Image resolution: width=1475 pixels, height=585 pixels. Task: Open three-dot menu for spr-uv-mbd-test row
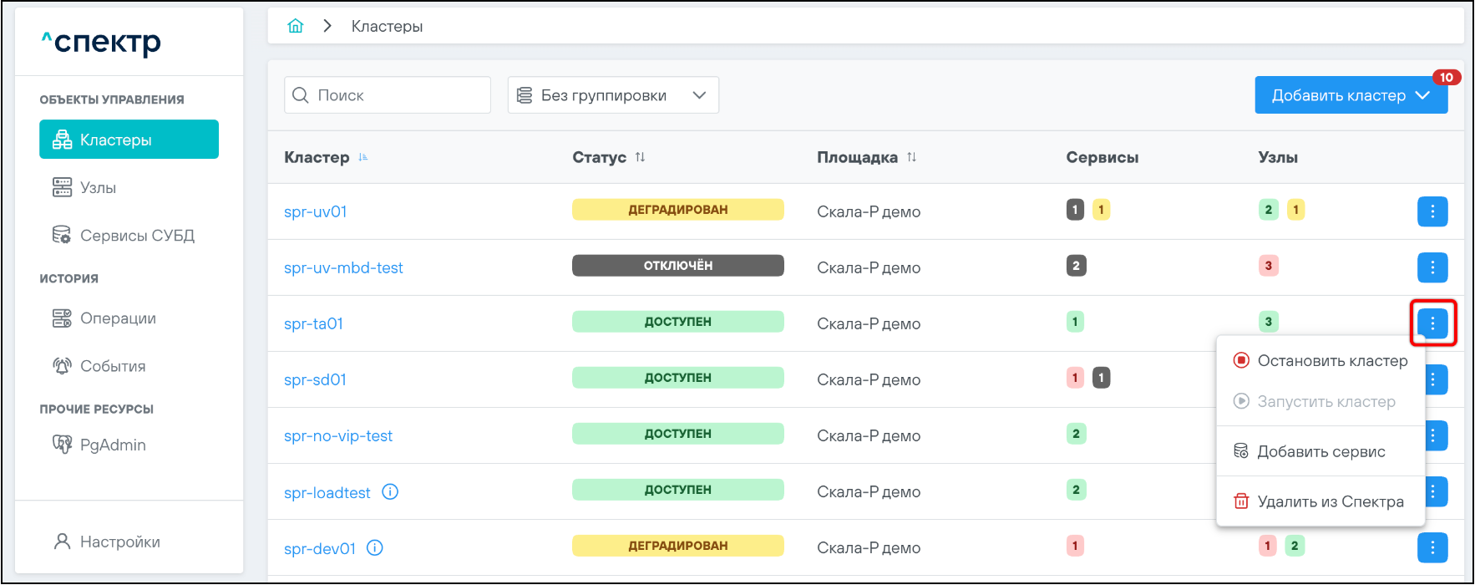(x=1432, y=267)
